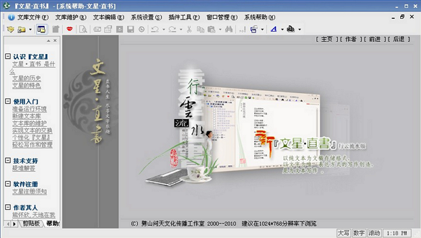Screen dimensions: 421x238
Task: Toggle the 大写 caps indicator in status bar
Action: click(x=344, y=233)
